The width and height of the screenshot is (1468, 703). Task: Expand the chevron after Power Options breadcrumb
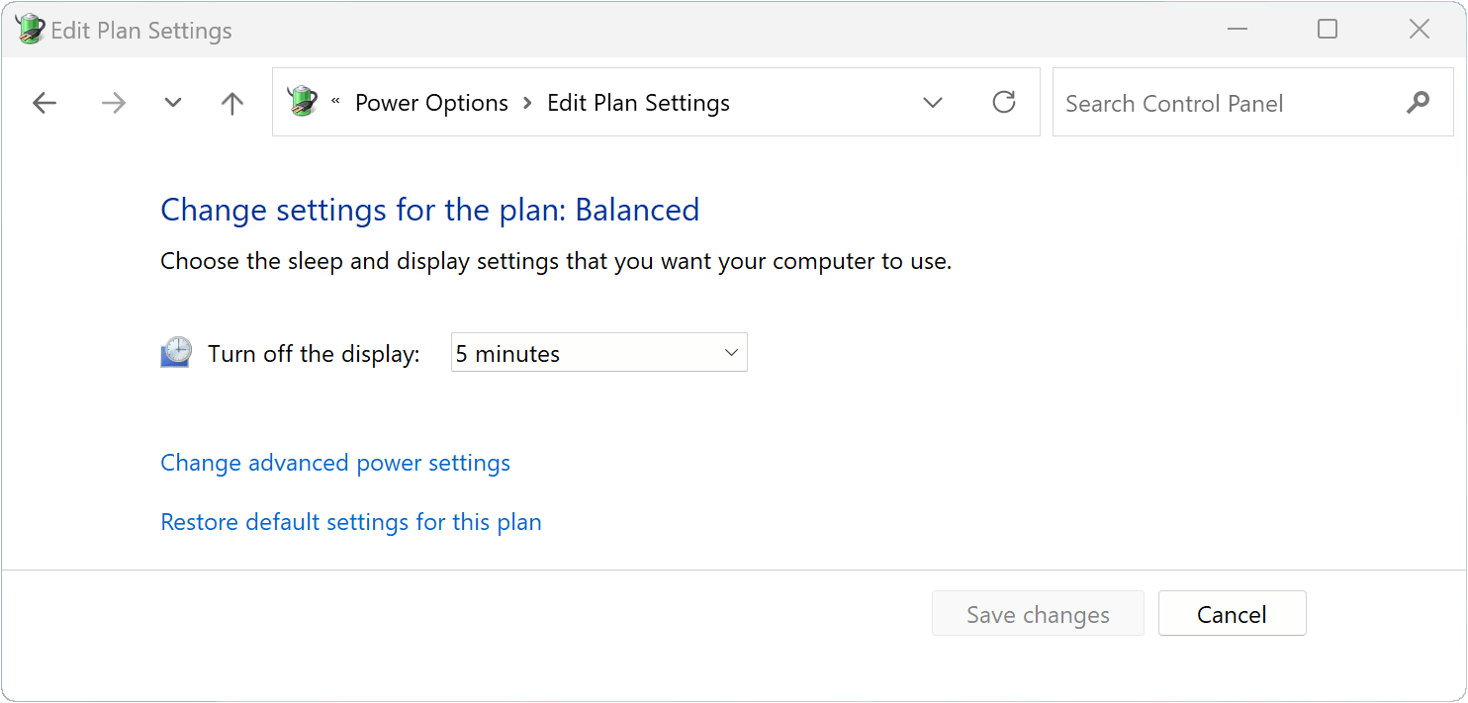(527, 103)
